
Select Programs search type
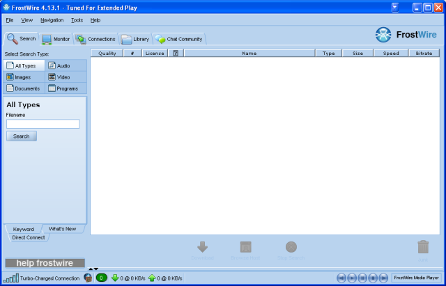66,88
